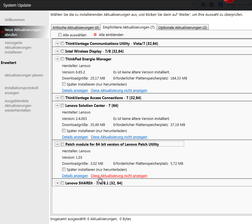The width and height of the screenshot is (252, 224).
Task: Open Aktualisierungen planen in sidebar
Action: pos(24,75)
